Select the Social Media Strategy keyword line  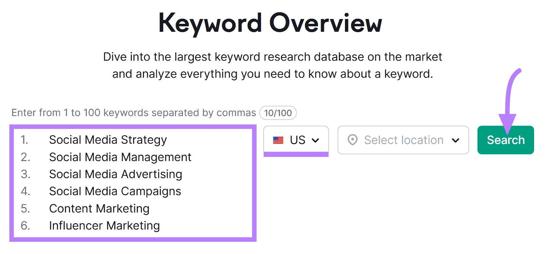108,140
